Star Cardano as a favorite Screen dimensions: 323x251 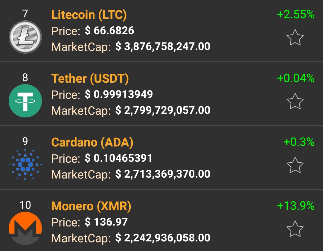point(295,165)
